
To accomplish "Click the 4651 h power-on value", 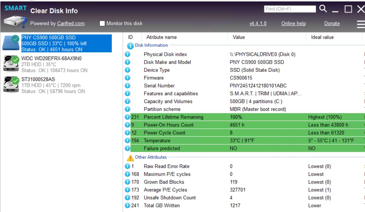I will click(237, 125).
